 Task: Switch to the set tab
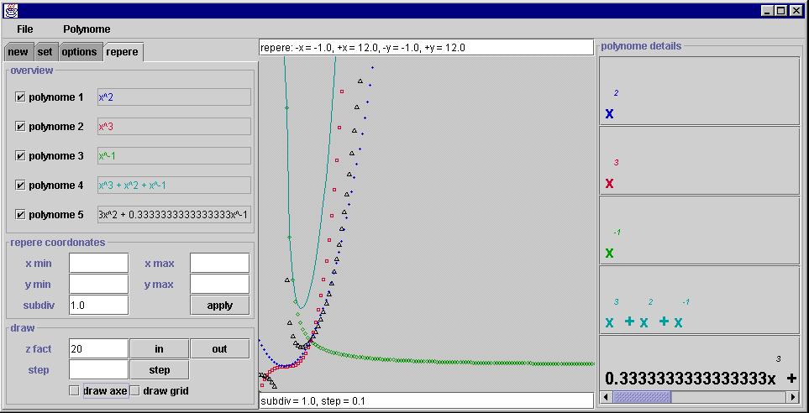tap(45, 52)
